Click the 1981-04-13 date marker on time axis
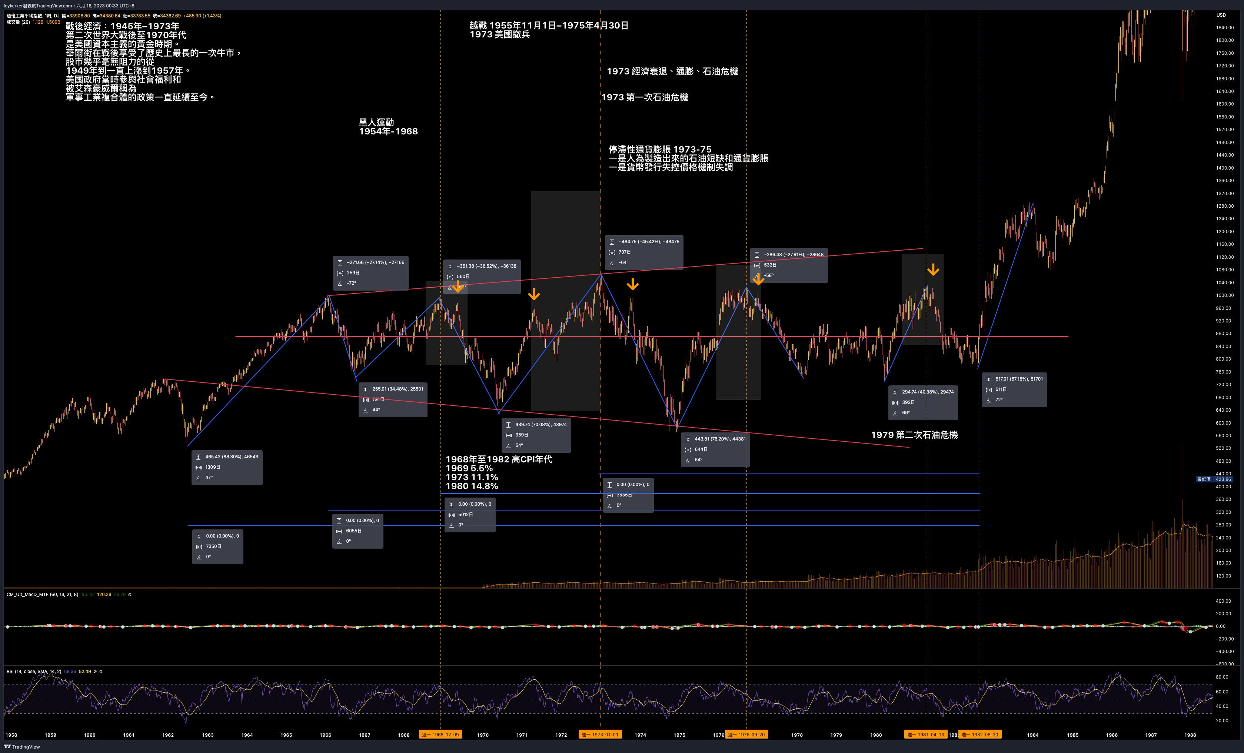The height and width of the screenshot is (753, 1244). coord(925,735)
